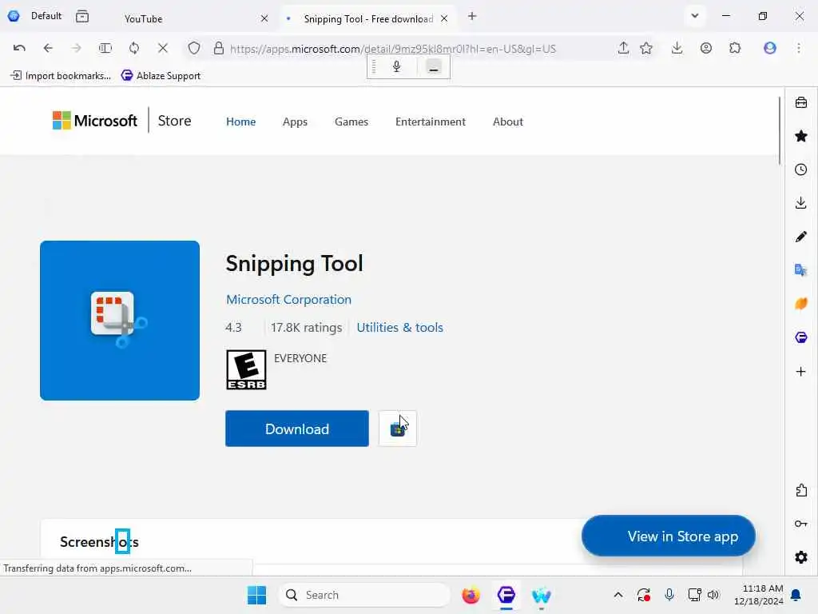Screen dimensions: 818x614
Task: Open Ablaze Support bookmark
Action: (x=161, y=76)
